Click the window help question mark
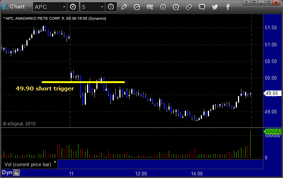Image resolution: width=283 pixels, height=178 pixels. (246, 3)
